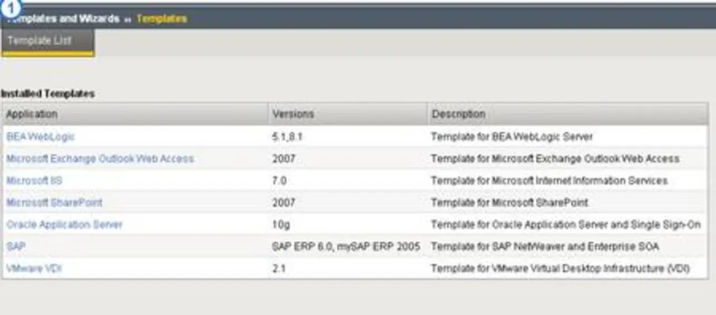716x315 pixels.
Task: Click the Application column header
Action: (x=32, y=114)
